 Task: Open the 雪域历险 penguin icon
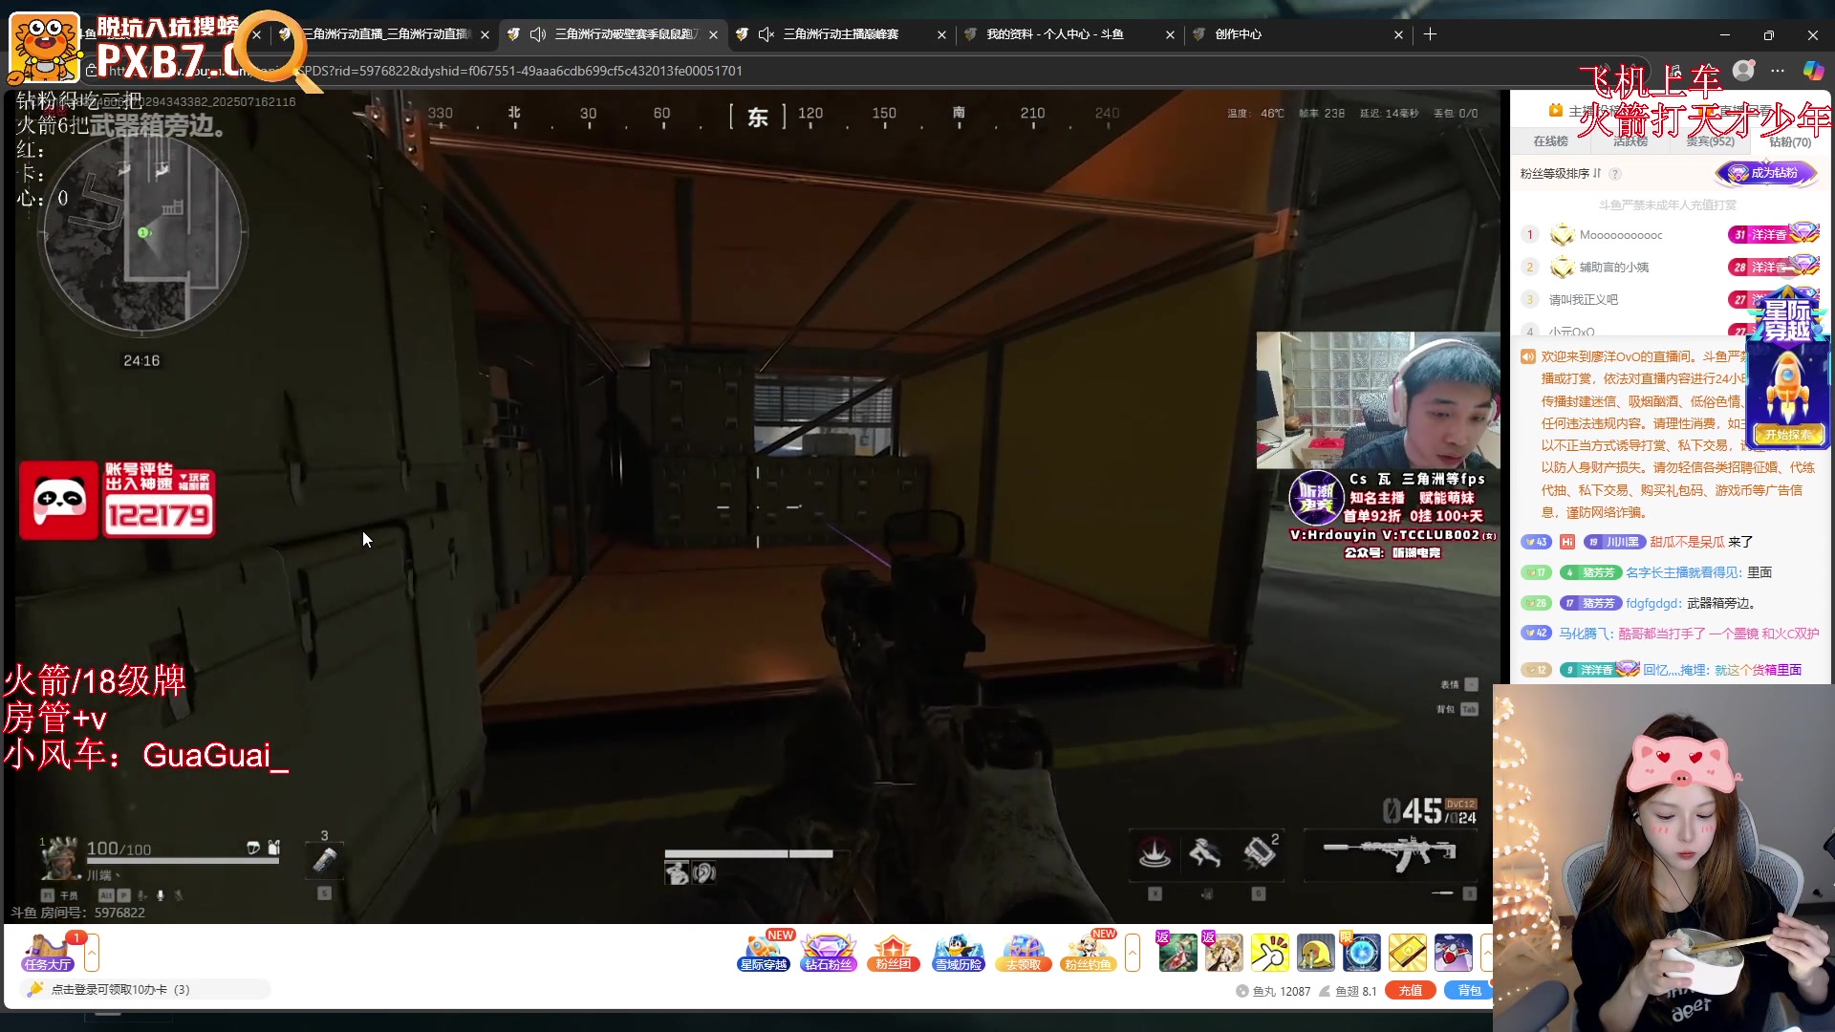[958, 953]
